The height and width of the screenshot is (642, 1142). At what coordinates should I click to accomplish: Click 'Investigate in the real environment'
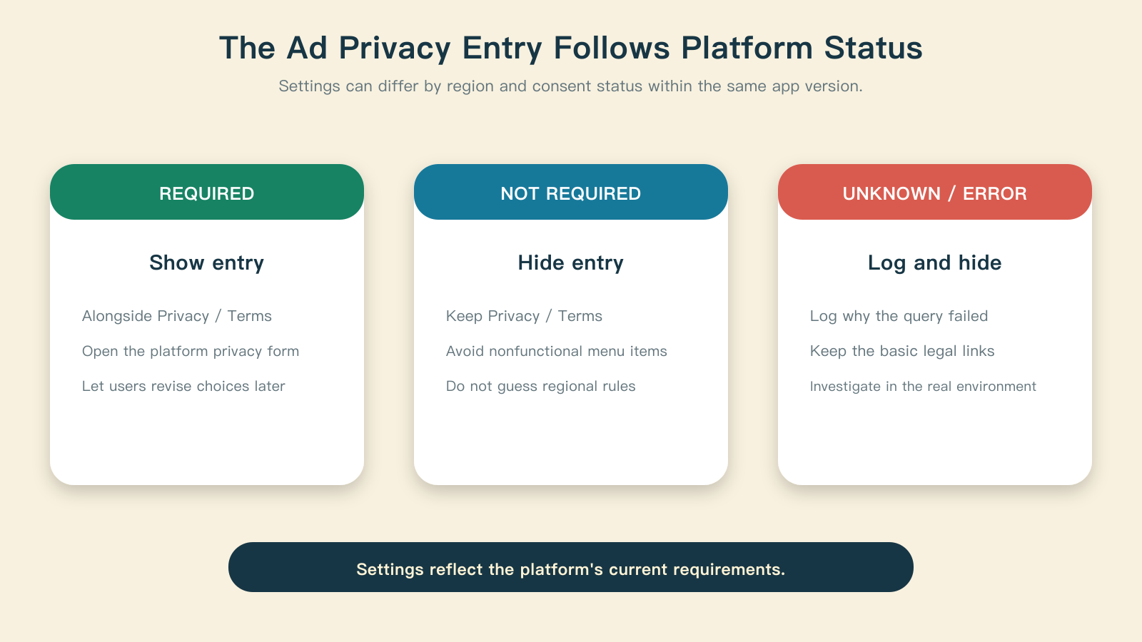923,386
